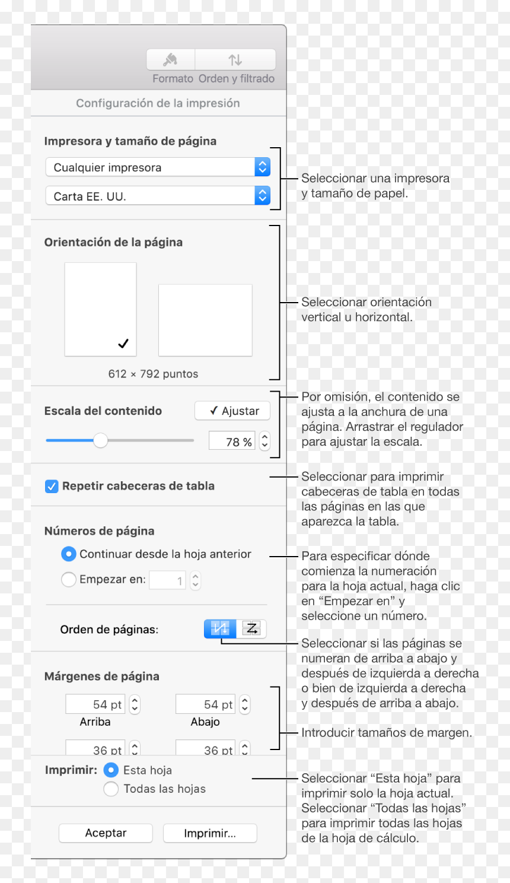Click the scale percentage stepper
Viewport: 510px width, 883px height.
tap(264, 441)
